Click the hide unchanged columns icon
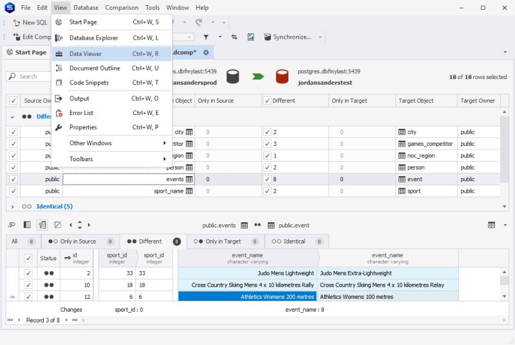This screenshot has height=345, width=515. 57,225
